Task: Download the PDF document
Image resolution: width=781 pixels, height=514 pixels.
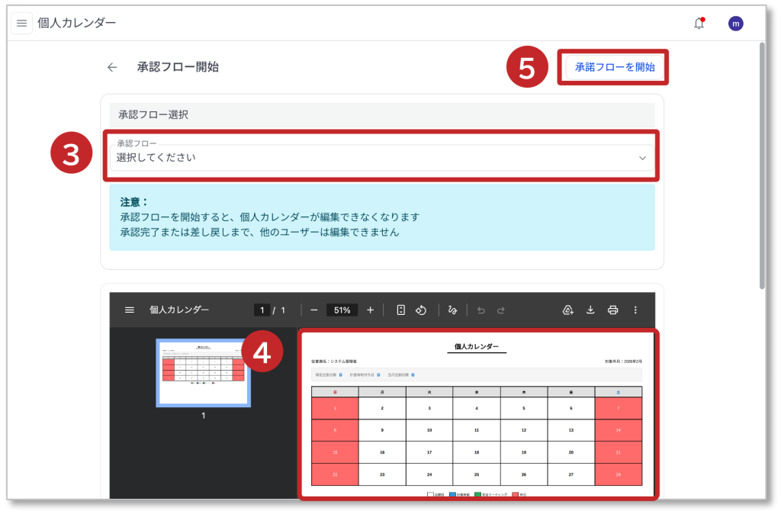Action: (590, 310)
